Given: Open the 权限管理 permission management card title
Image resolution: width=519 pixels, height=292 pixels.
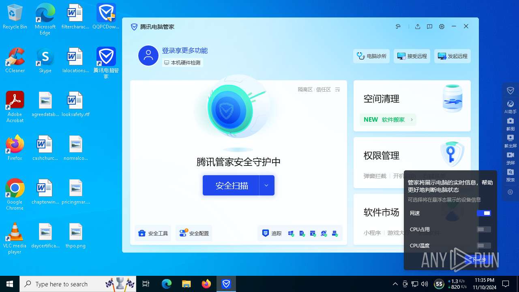Looking at the screenshot, I should [382, 155].
